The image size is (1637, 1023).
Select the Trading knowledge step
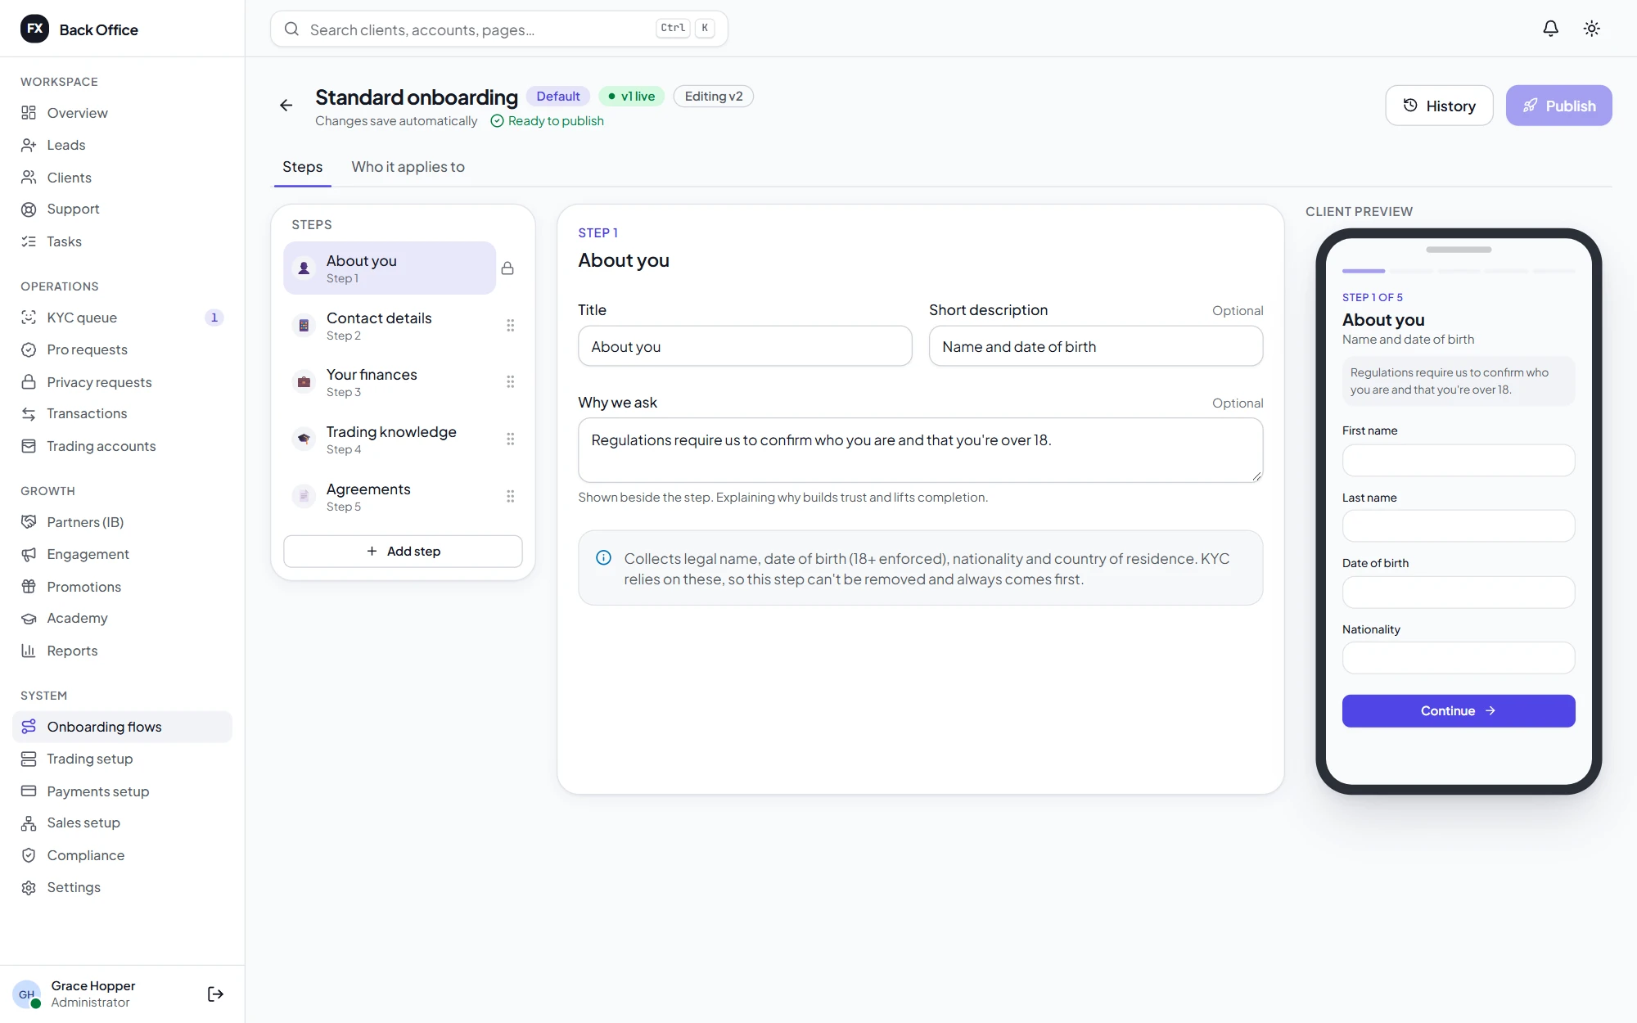390,439
